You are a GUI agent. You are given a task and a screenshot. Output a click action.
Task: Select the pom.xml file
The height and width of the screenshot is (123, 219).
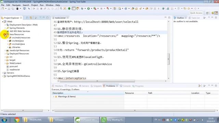click(x=13, y=67)
